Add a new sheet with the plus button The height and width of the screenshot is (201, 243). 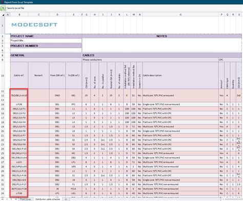click(66, 199)
